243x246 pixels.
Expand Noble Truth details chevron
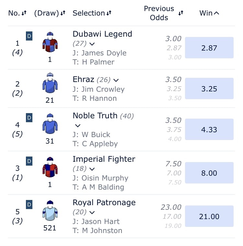(x=77, y=125)
